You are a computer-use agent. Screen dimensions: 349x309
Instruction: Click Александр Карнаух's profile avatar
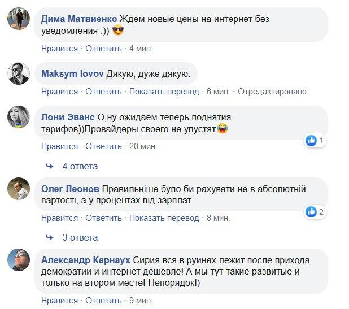[18, 260]
